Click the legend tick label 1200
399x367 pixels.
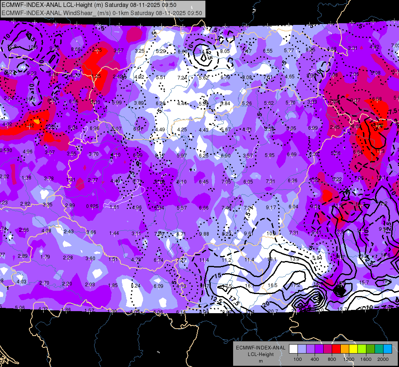pos(349,359)
